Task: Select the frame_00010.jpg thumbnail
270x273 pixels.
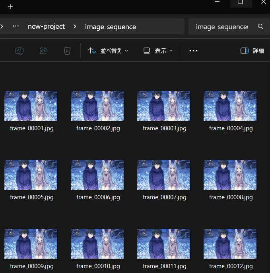Action: (x=97, y=244)
